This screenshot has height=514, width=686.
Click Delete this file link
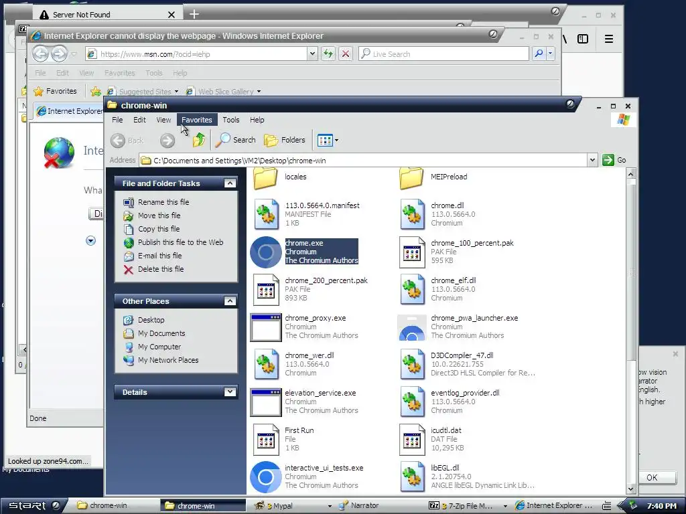coord(161,269)
